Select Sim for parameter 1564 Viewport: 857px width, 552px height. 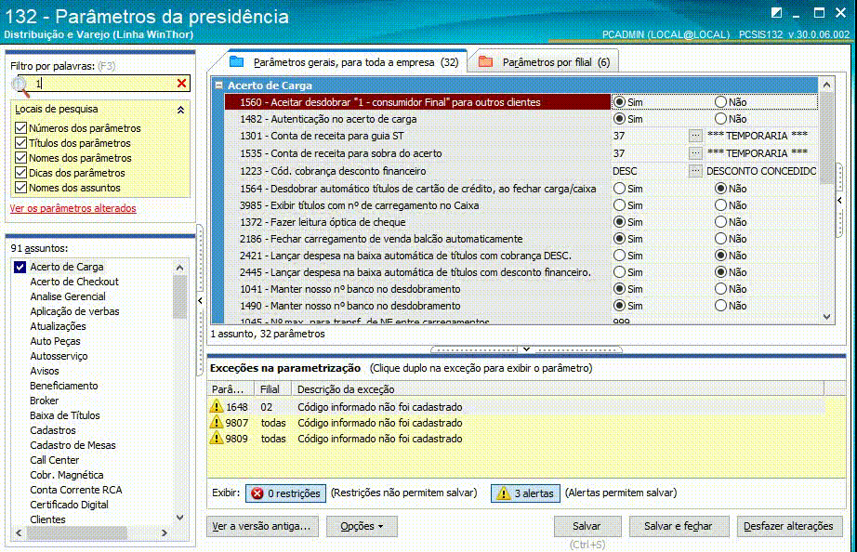619,189
